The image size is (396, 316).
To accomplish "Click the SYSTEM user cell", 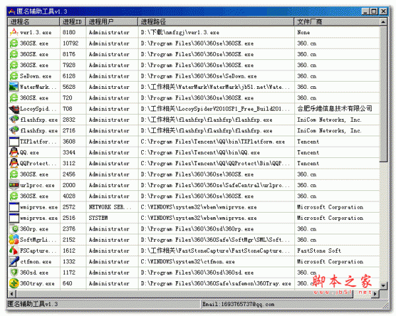I will (98, 218).
